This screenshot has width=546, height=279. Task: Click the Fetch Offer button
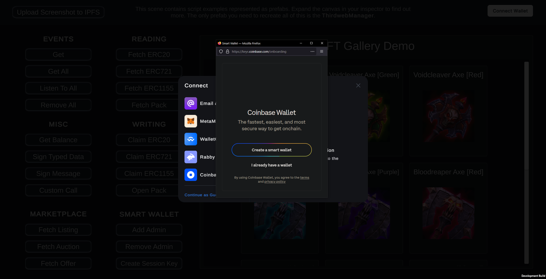point(58,263)
